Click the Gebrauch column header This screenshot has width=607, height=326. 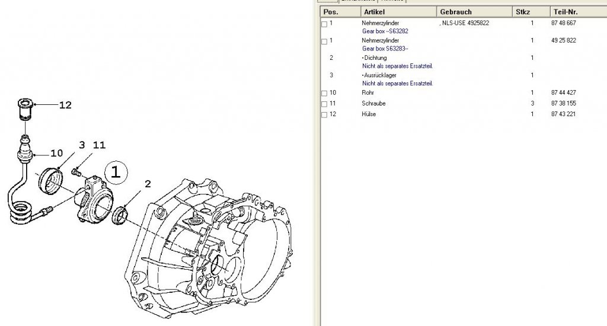pos(474,12)
